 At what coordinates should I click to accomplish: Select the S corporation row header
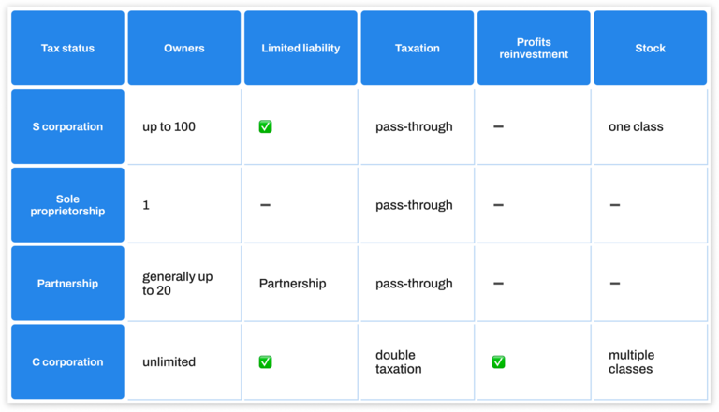point(67,126)
